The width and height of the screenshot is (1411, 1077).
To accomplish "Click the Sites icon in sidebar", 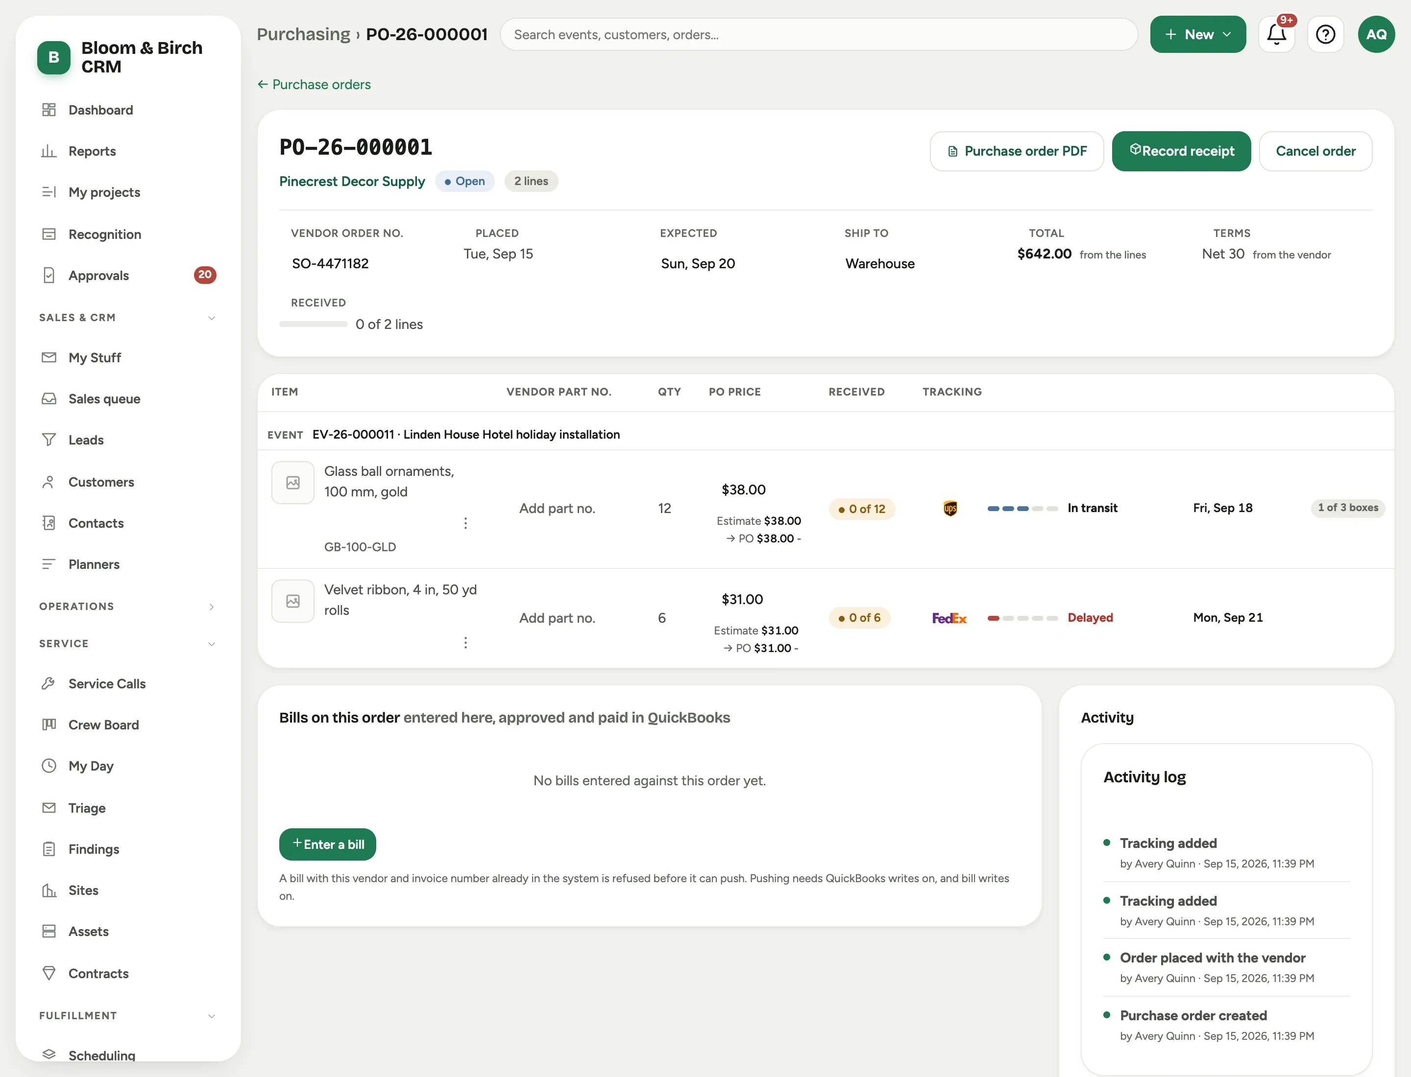I will pos(49,890).
